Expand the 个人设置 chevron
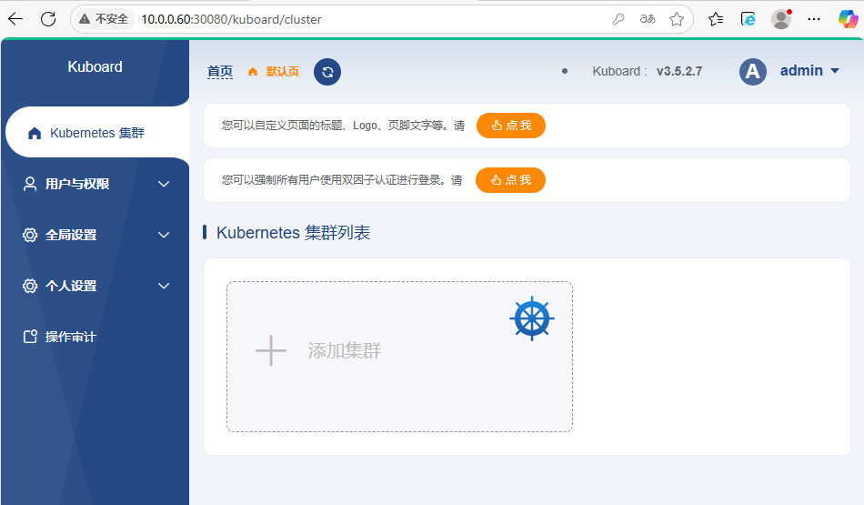This screenshot has height=505, width=864. tap(164, 286)
